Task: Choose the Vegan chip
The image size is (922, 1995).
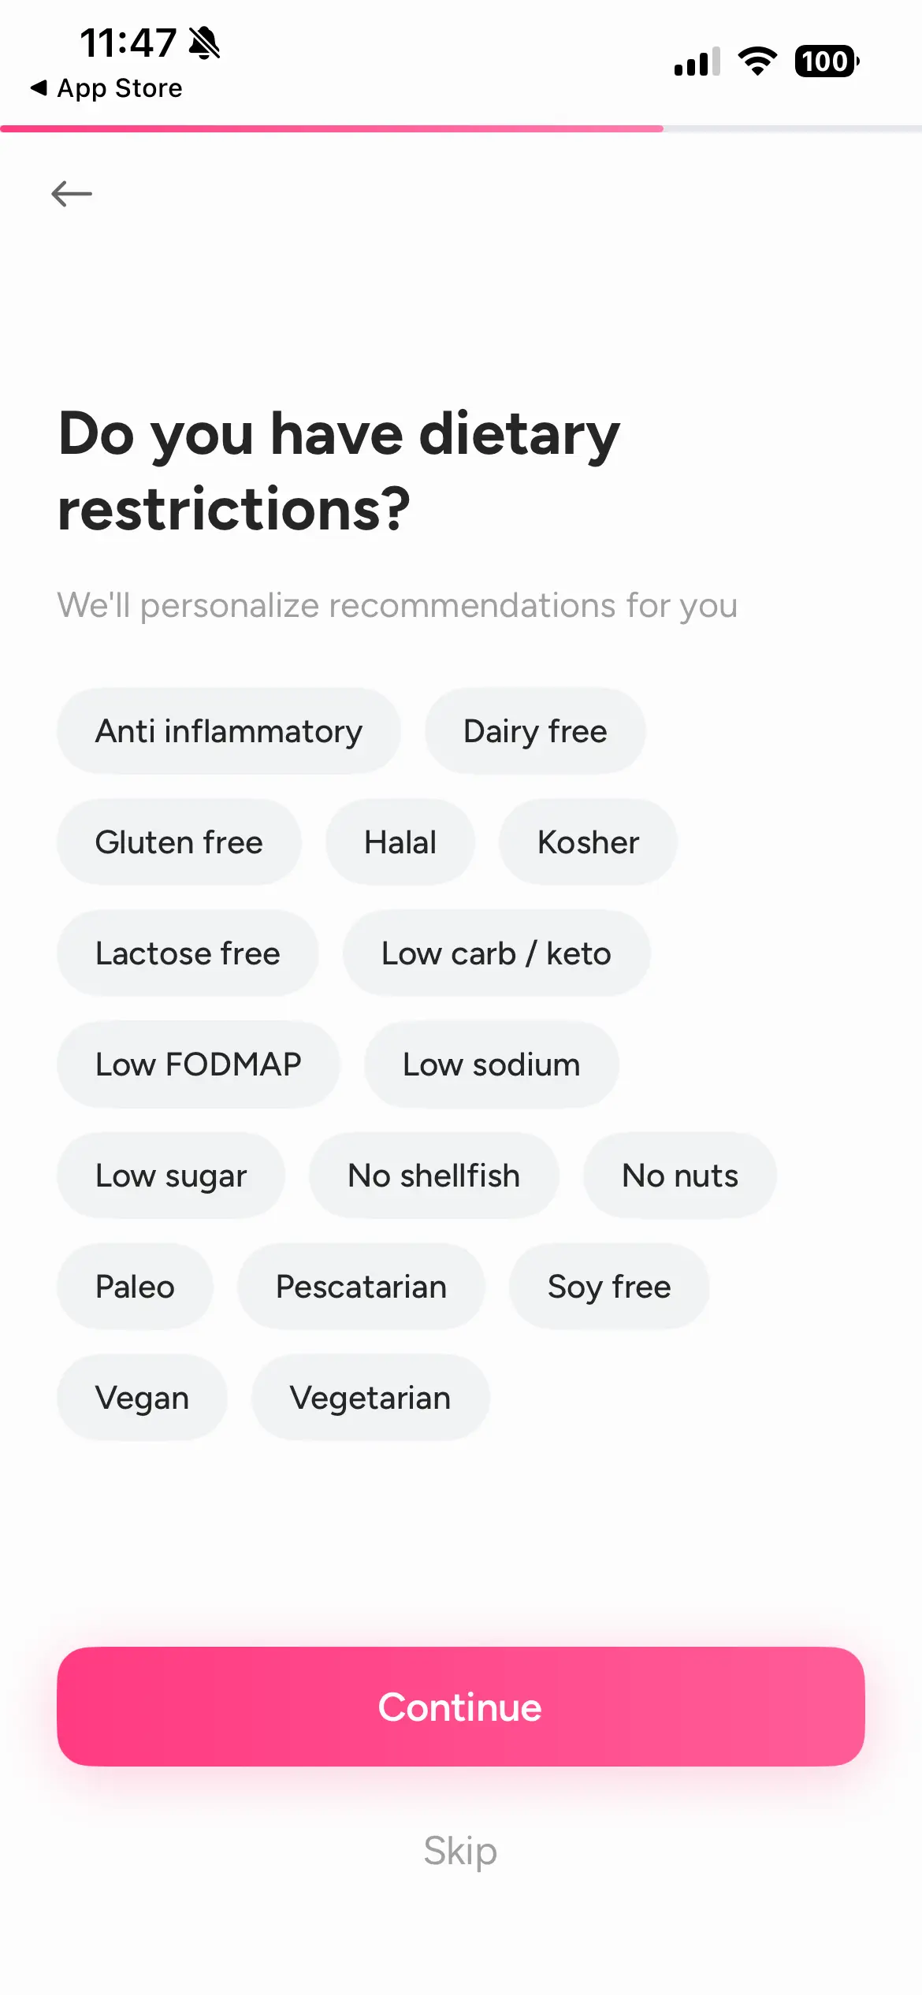Action: tap(142, 1398)
